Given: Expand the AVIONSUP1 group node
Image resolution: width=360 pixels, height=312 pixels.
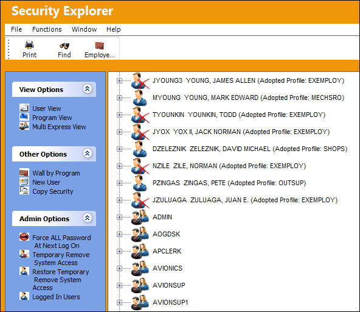Looking at the screenshot, I should [119, 302].
